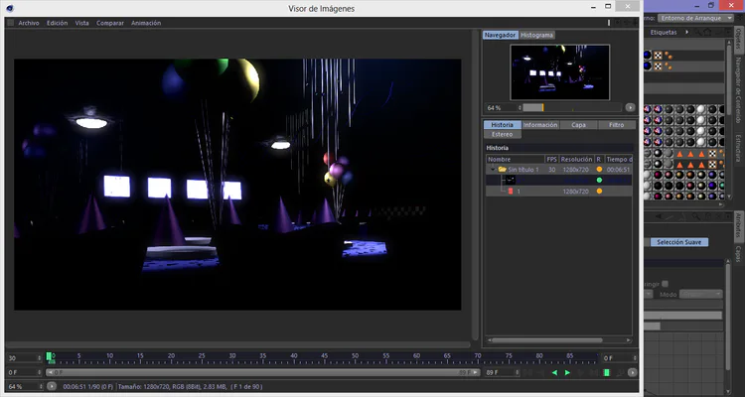Click the square icon left of Archivo menu
Image resolution: width=745 pixels, height=397 pixels.
[x=11, y=23]
